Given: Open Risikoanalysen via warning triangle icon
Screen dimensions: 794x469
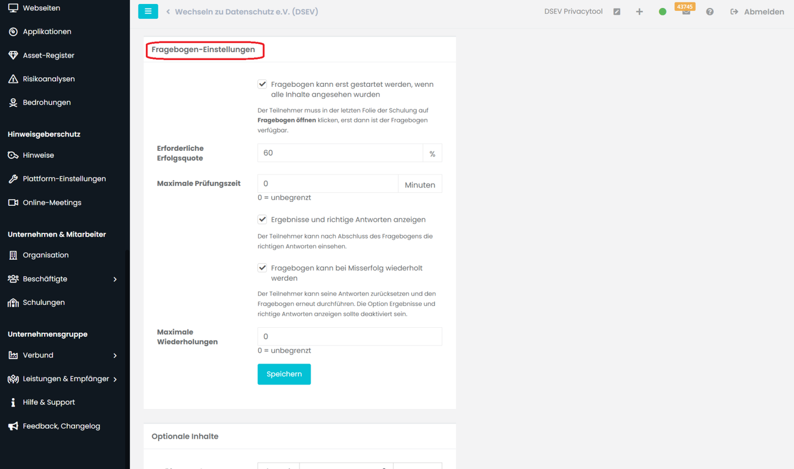Looking at the screenshot, I should (13, 79).
